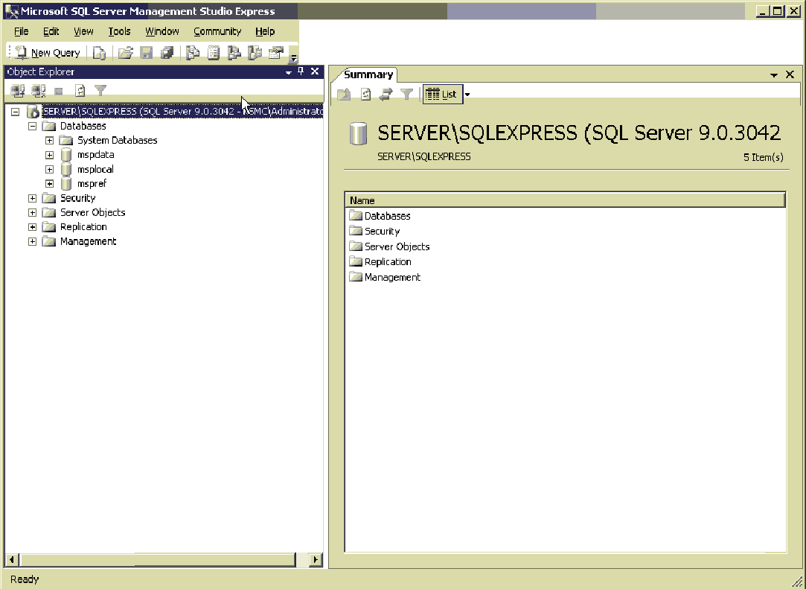806x589 pixels.
Task: Click the Filter funnel in Object Explorer
Action: (100, 91)
